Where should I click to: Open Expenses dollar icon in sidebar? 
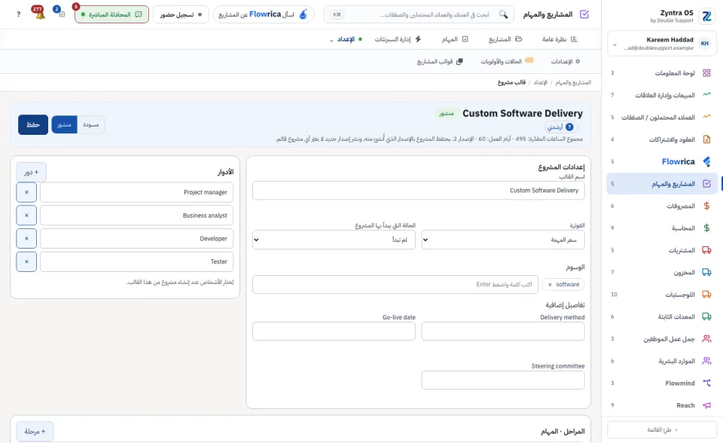[706, 206]
